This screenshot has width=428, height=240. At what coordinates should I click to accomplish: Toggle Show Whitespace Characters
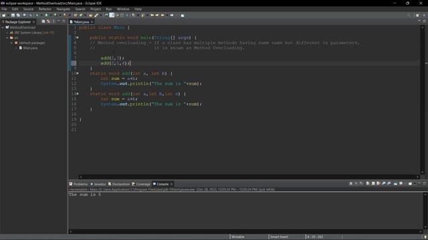pos(127,15)
